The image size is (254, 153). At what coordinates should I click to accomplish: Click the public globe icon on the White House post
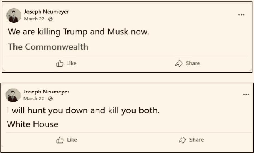[50, 99]
